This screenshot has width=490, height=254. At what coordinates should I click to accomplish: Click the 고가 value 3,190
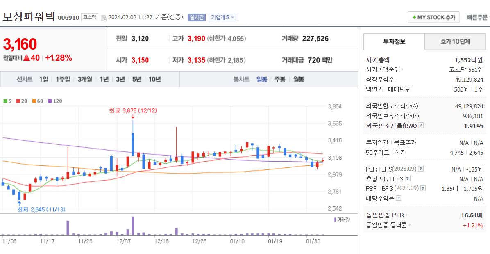(x=196, y=39)
